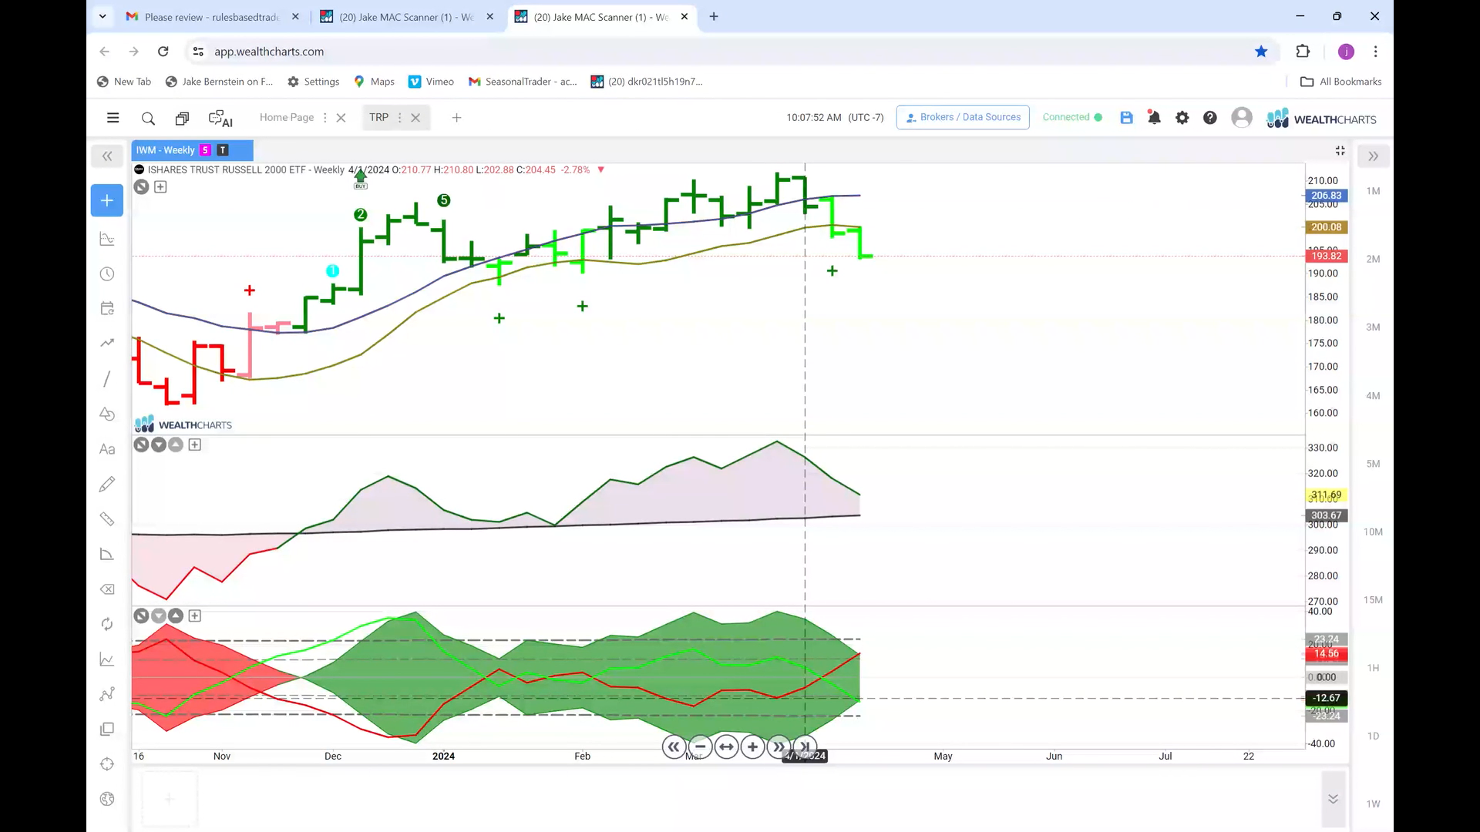Open the alerts bell icon
The height and width of the screenshot is (832, 1480).
tap(1154, 118)
